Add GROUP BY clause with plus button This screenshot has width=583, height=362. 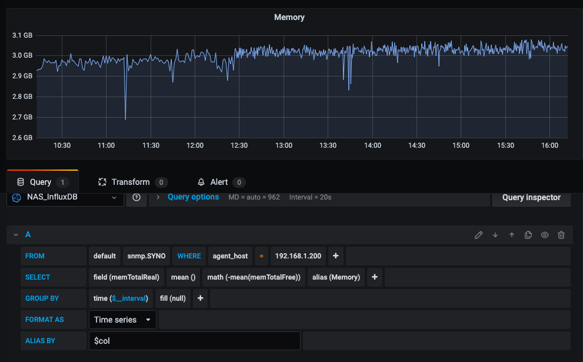click(201, 298)
